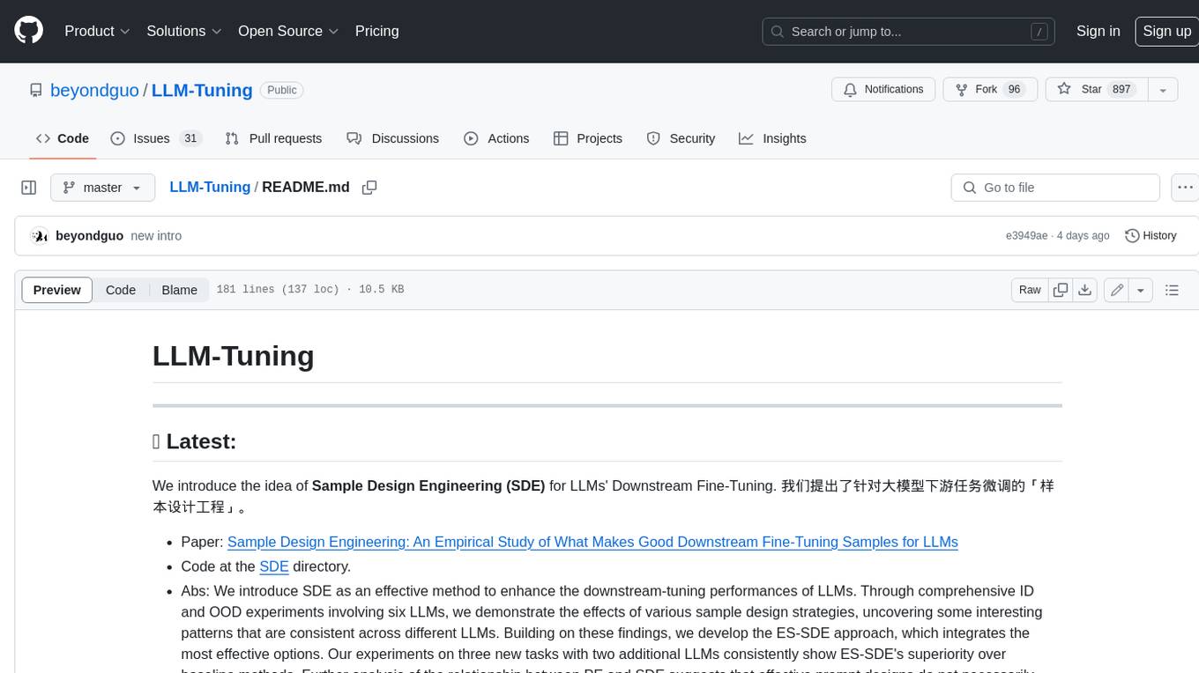The image size is (1199, 673).
Task: Click the Notifications bell button
Action: [x=883, y=90]
